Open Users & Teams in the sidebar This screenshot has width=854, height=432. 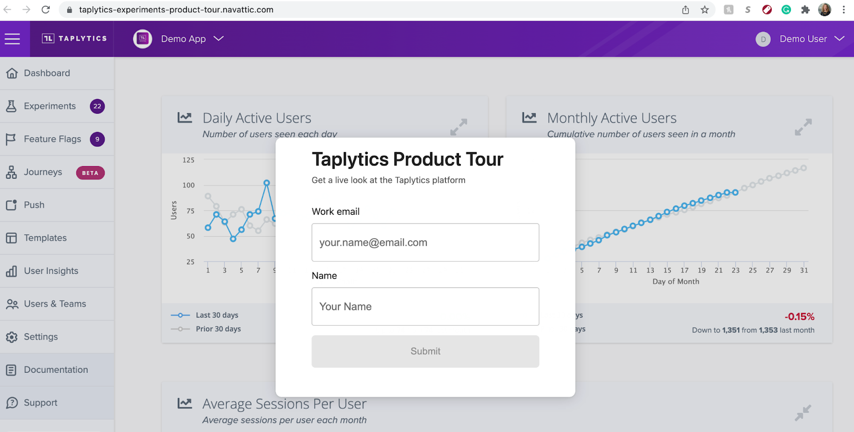pyautogui.click(x=57, y=304)
